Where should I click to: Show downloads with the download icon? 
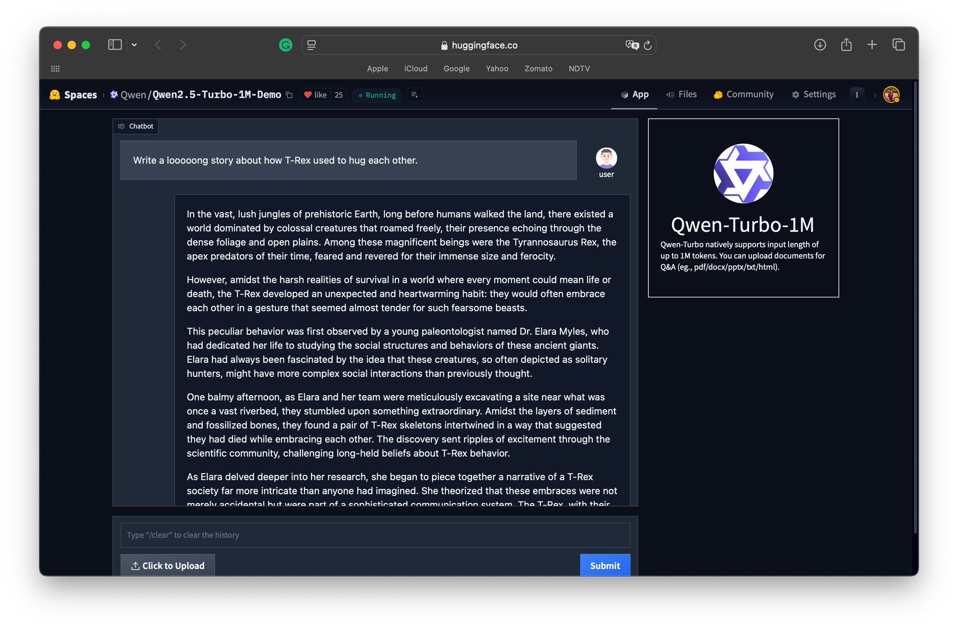820,45
